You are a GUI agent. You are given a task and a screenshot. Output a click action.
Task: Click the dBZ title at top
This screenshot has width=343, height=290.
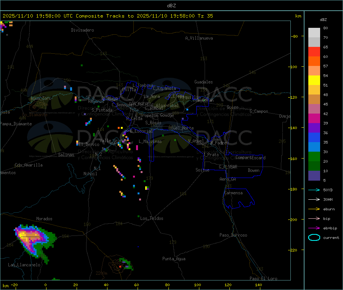click(171, 6)
